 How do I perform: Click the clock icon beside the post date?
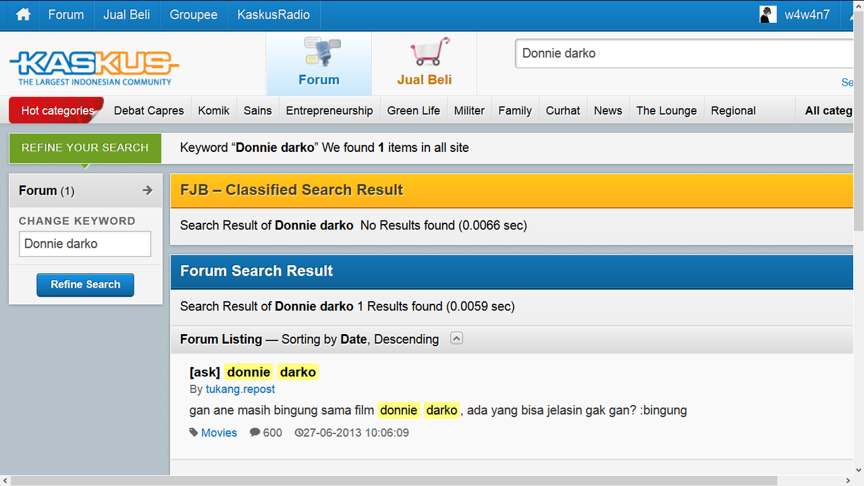pos(299,433)
